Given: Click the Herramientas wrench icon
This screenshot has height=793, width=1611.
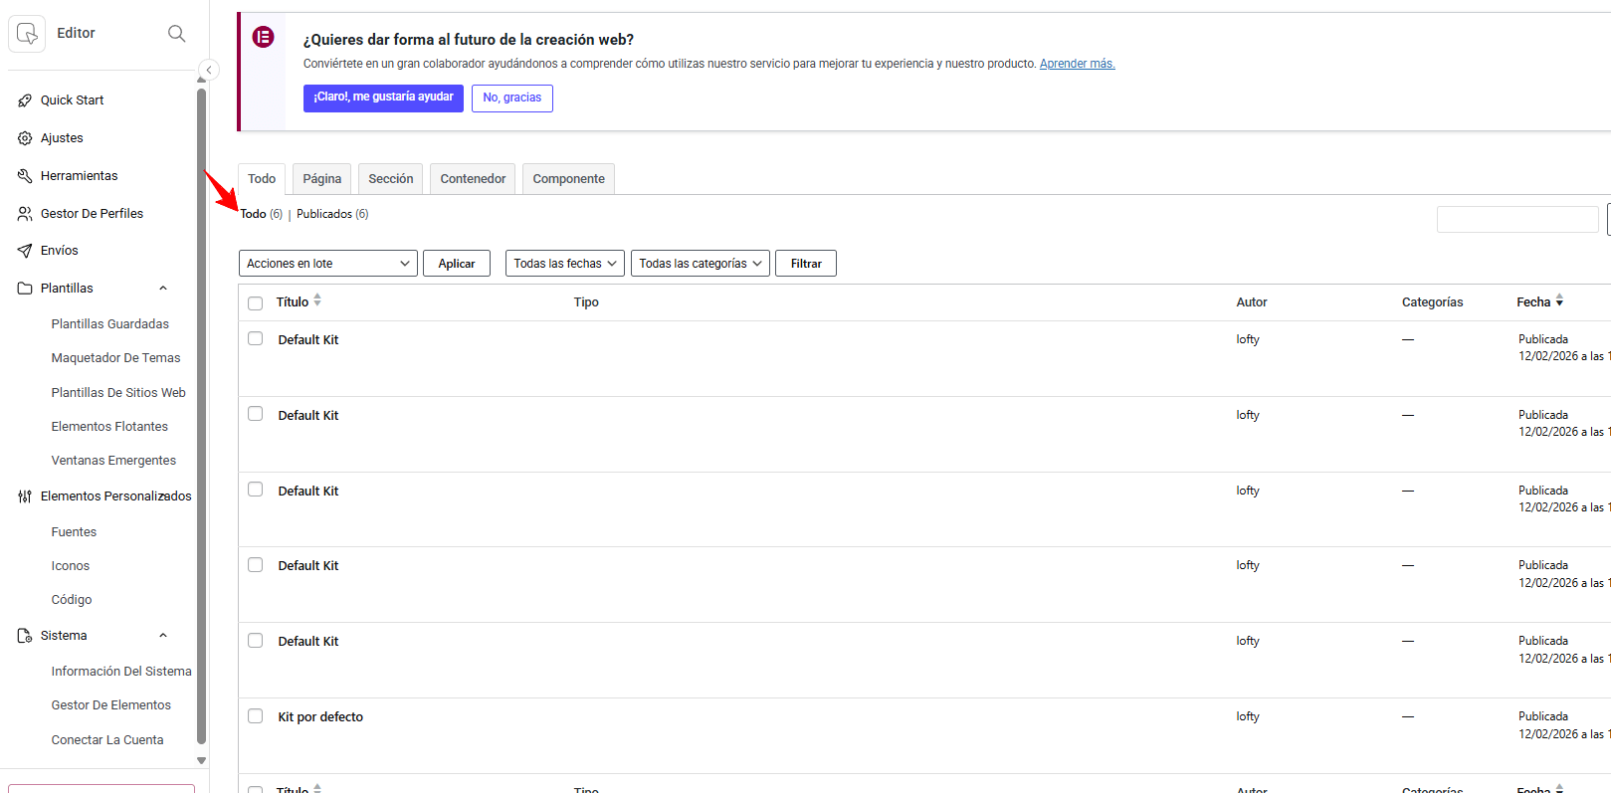Looking at the screenshot, I should 25,176.
